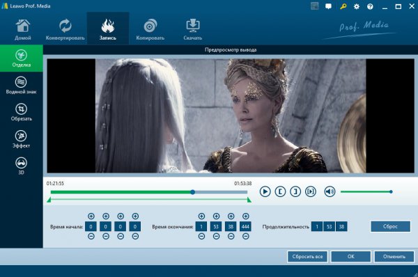
Task: Click the total time label 01:53:38
Action: click(243, 183)
